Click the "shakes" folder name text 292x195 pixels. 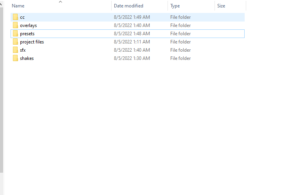click(27, 58)
